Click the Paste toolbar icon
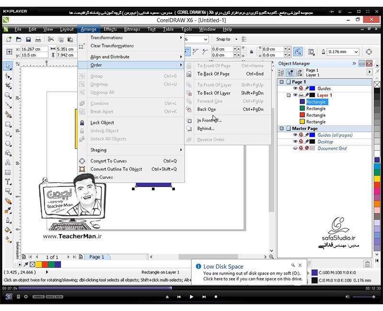The width and height of the screenshot is (383, 311). click(70, 39)
